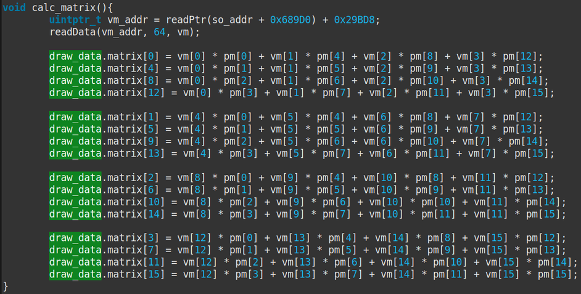Place cursor on calc_matrix function name
581x294 pixels.
click(64, 8)
